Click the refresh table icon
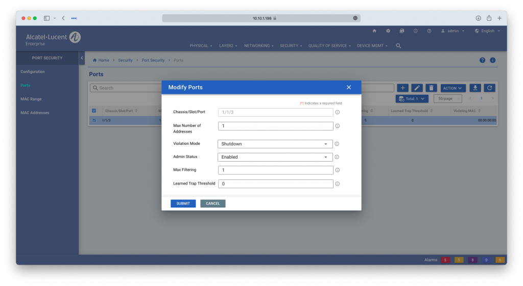Image resolution: width=523 pixels, height=286 pixels. pyautogui.click(x=489, y=88)
